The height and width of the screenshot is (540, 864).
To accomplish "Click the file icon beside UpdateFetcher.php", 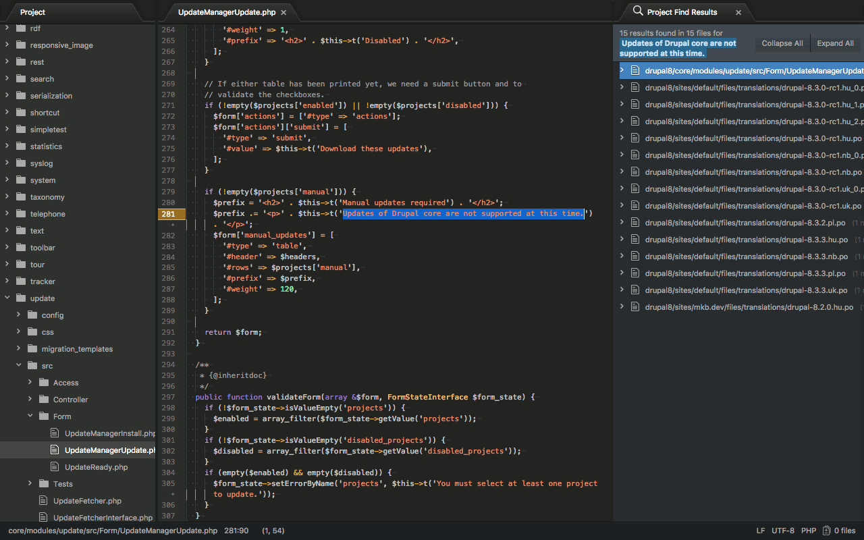I will click(44, 500).
